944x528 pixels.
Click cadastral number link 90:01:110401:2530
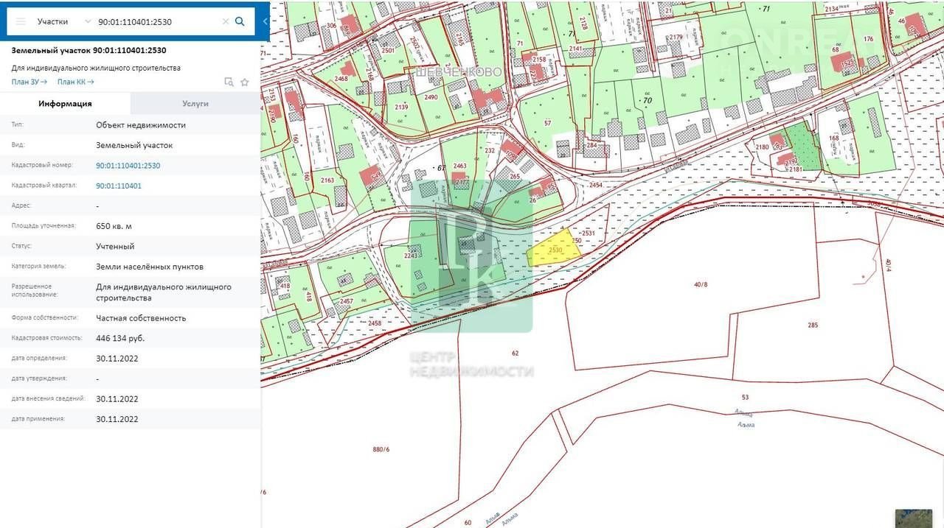point(128,166)
